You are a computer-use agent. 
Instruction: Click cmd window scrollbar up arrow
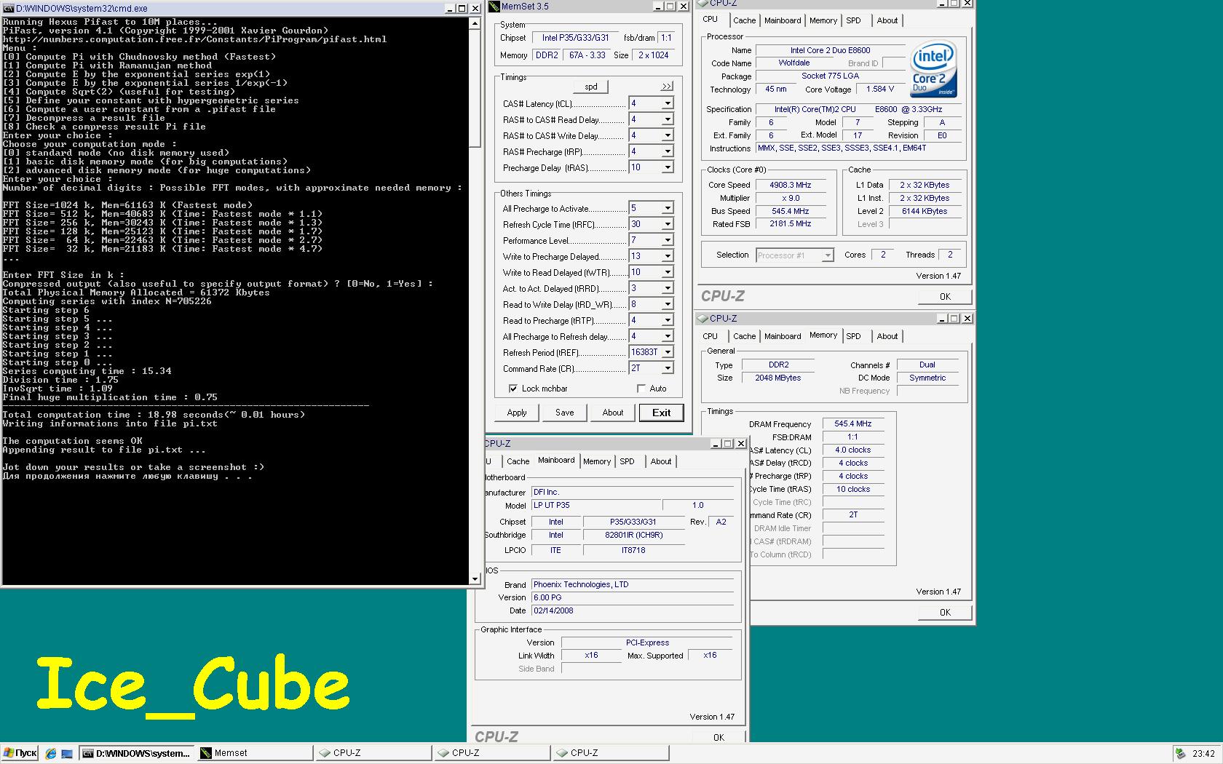point(475,23)
